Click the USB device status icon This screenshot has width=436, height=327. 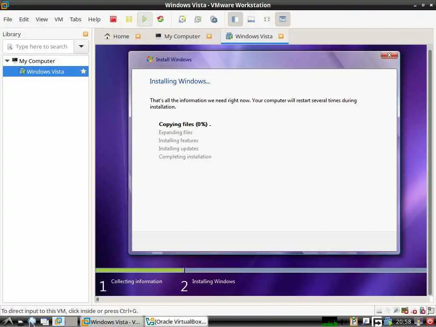423,310
